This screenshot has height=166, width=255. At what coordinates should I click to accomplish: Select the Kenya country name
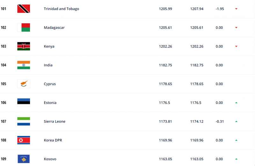click(x=49, y=46)
